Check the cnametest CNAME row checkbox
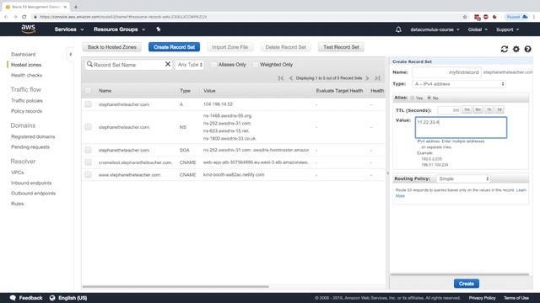 (88, 162)
